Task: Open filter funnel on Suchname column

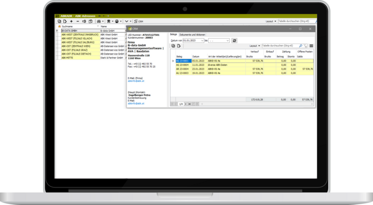Action: pos(98,27)
